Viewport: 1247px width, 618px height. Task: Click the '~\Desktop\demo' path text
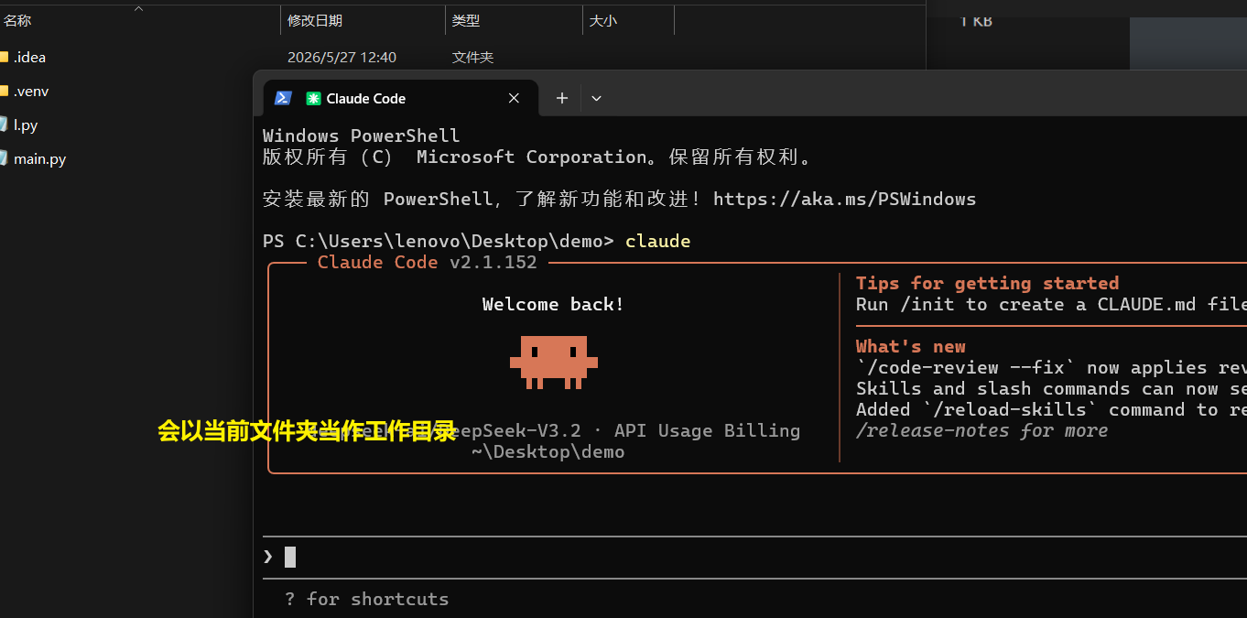click(x=548, y=451)
